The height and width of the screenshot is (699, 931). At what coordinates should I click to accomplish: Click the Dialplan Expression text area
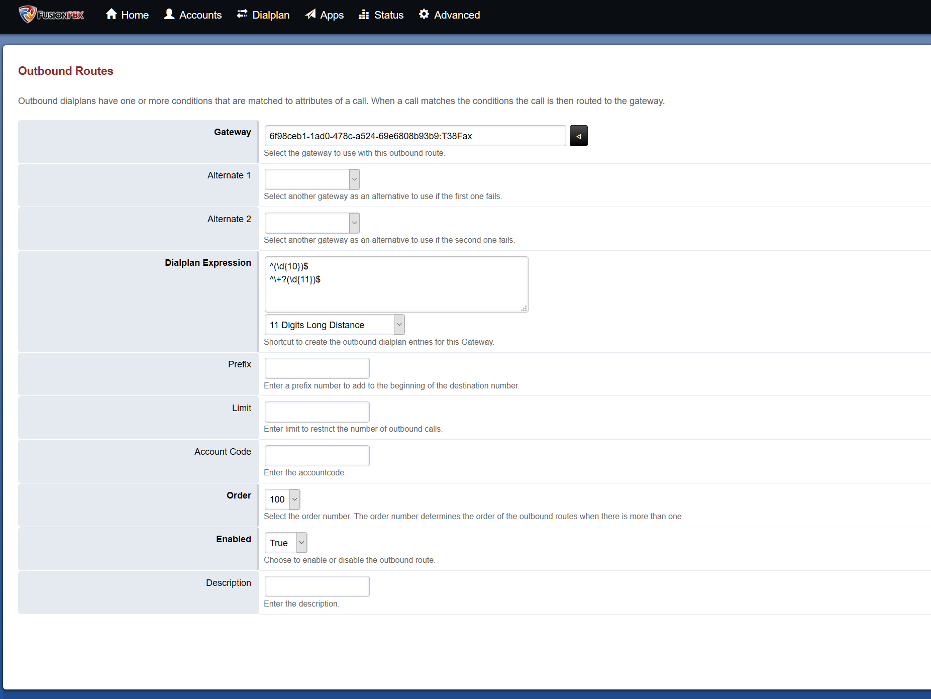pyautogui.click(x=396, y=284)
